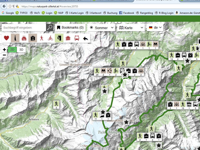Switch map to 2D view
Screen dimensions: 200x150
[12, 50]
